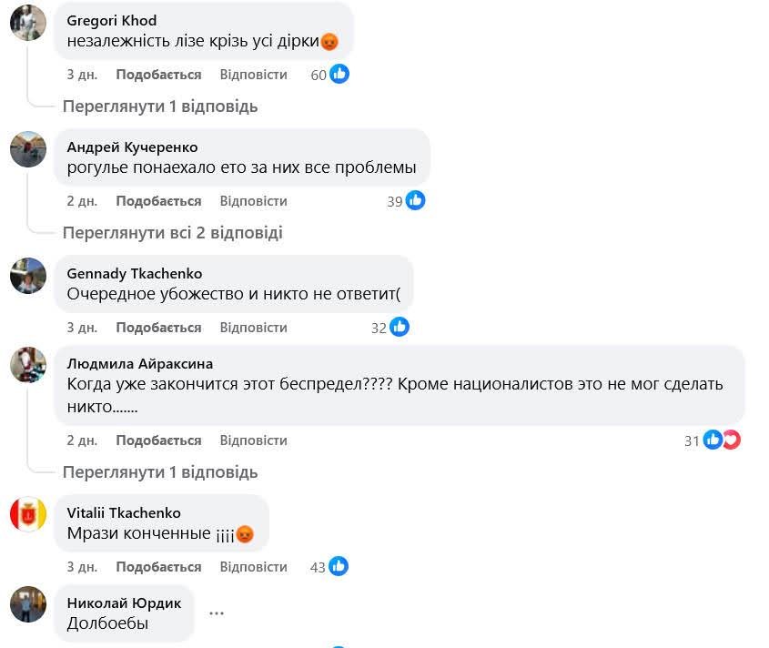Open three-dot options menu beside Николай Юрдик's comment
The image size is (769, 648).
216,613
